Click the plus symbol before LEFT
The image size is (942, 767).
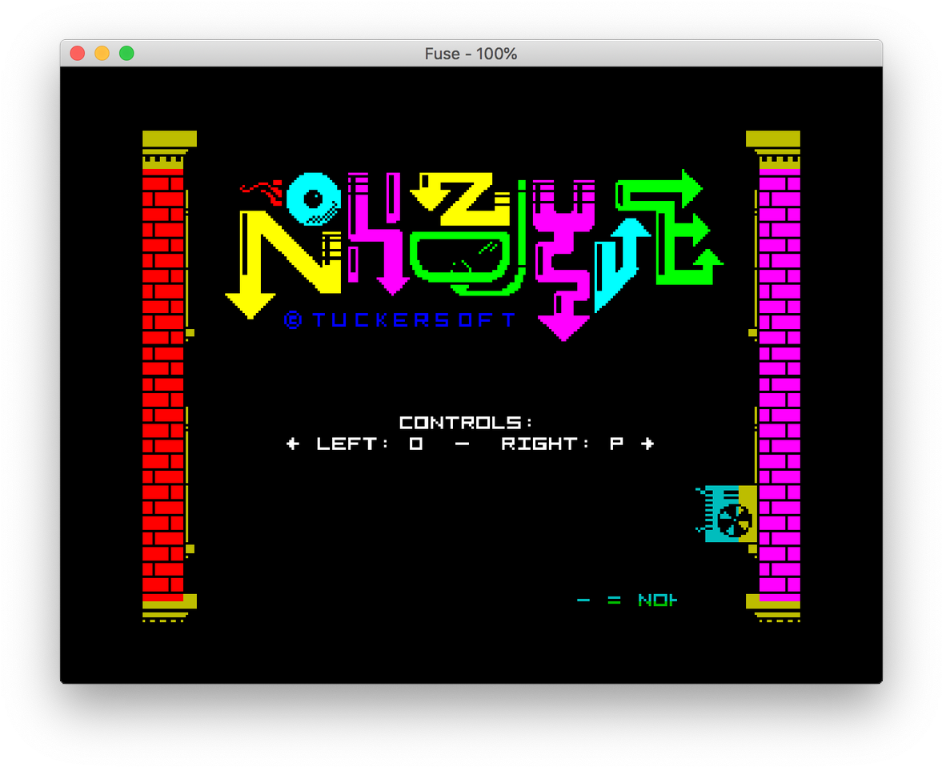pyautogui.click(x=293, y=444)
